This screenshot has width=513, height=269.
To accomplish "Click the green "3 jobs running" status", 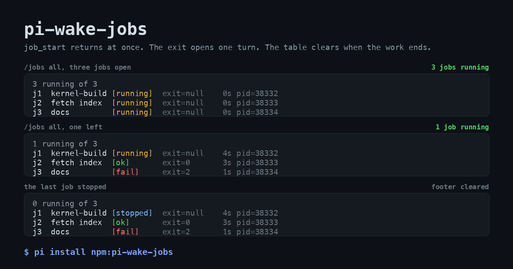I will (x=460, y=67).
